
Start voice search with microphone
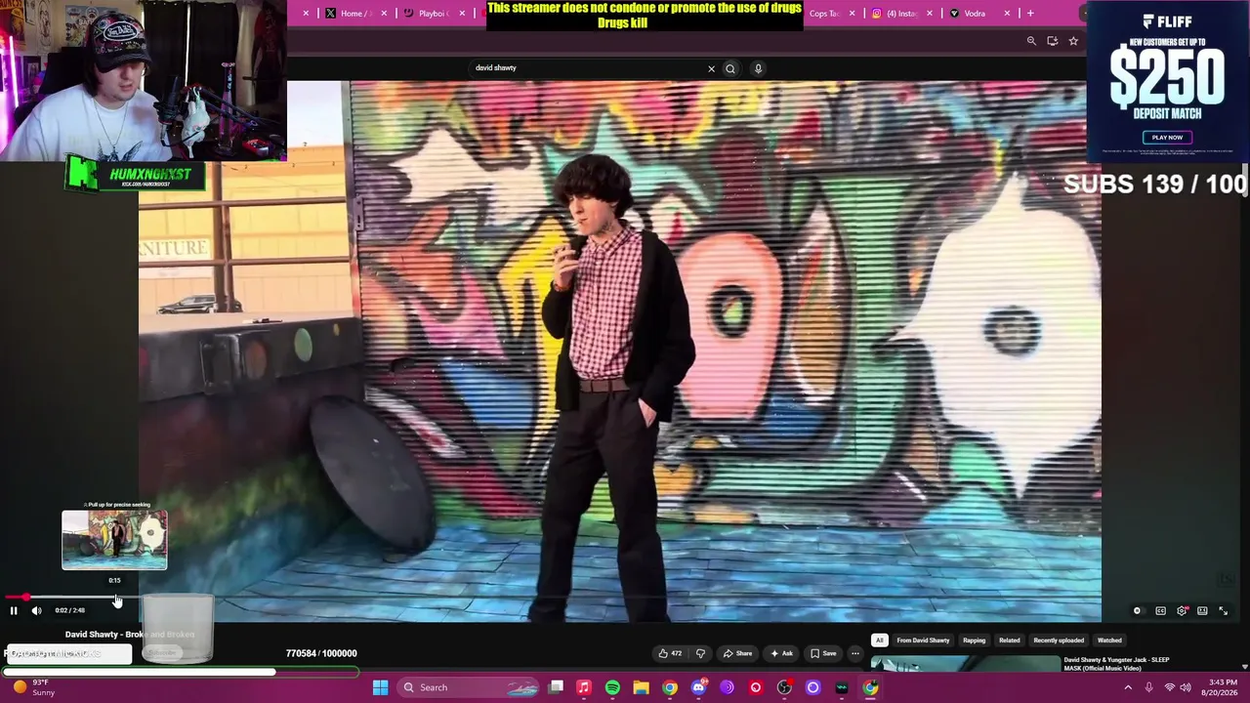[758, 68]
